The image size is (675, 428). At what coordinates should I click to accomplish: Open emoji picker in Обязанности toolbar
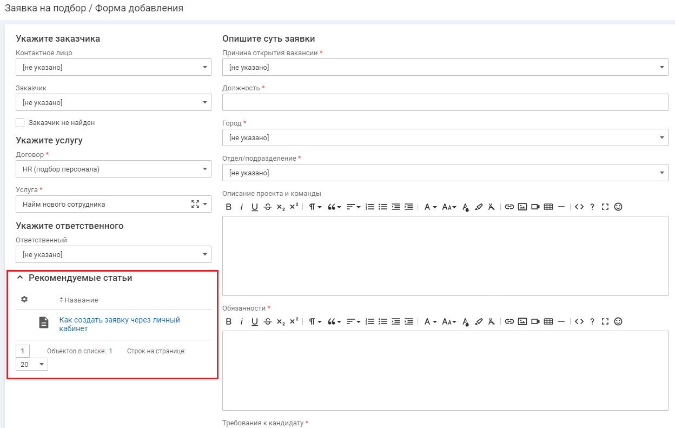pos(618,321)
